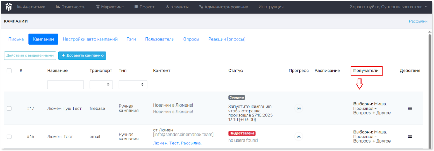This screenshot has height=151, width=434.
Task: Select checkbox for campaign #17 row
Action: [9, 108]
